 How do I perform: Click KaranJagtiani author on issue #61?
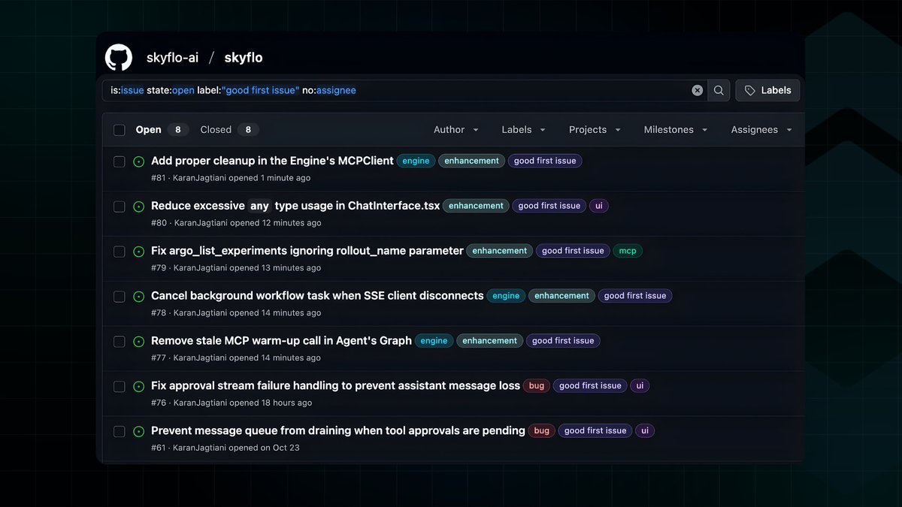coord(200,448)
